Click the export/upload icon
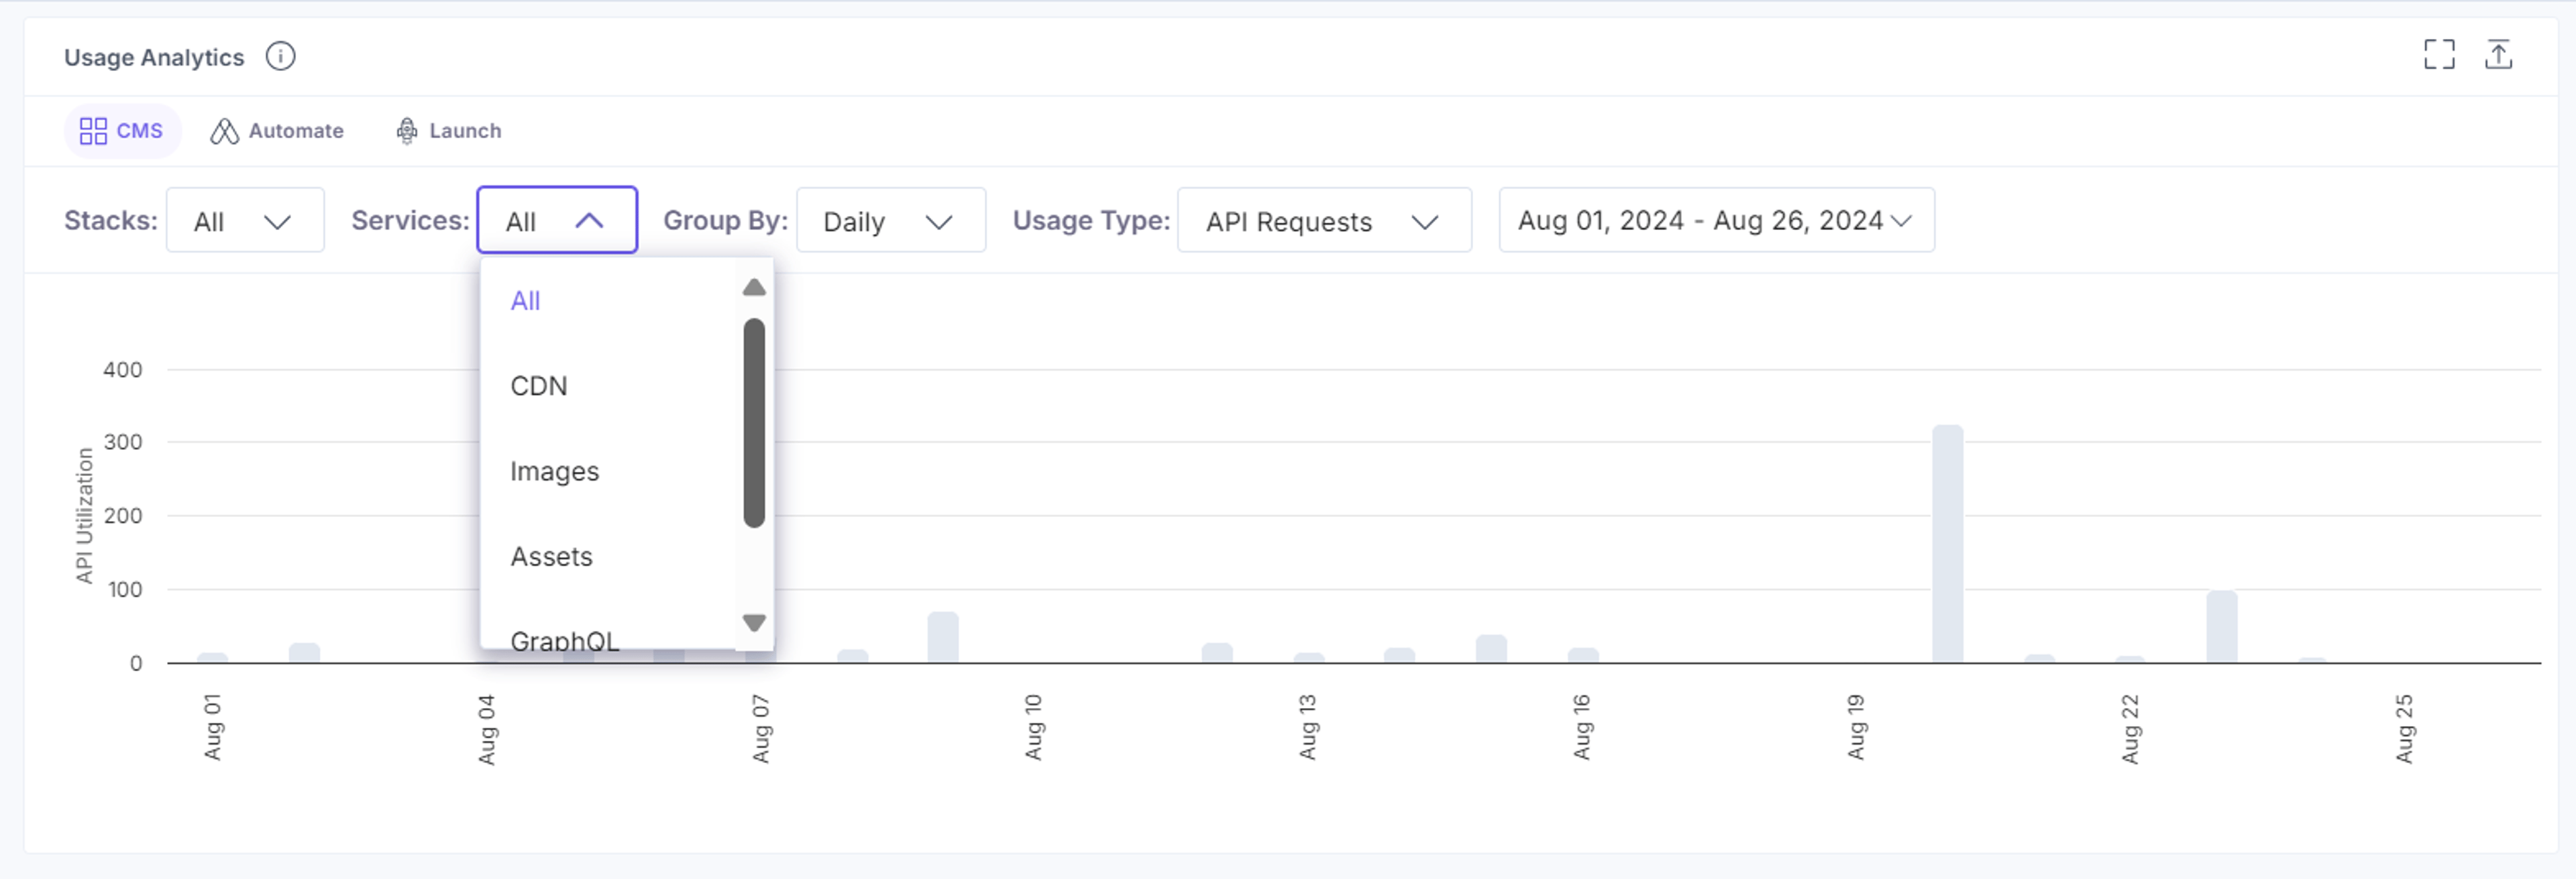 pyautogui.click(x=2498, y=54)
